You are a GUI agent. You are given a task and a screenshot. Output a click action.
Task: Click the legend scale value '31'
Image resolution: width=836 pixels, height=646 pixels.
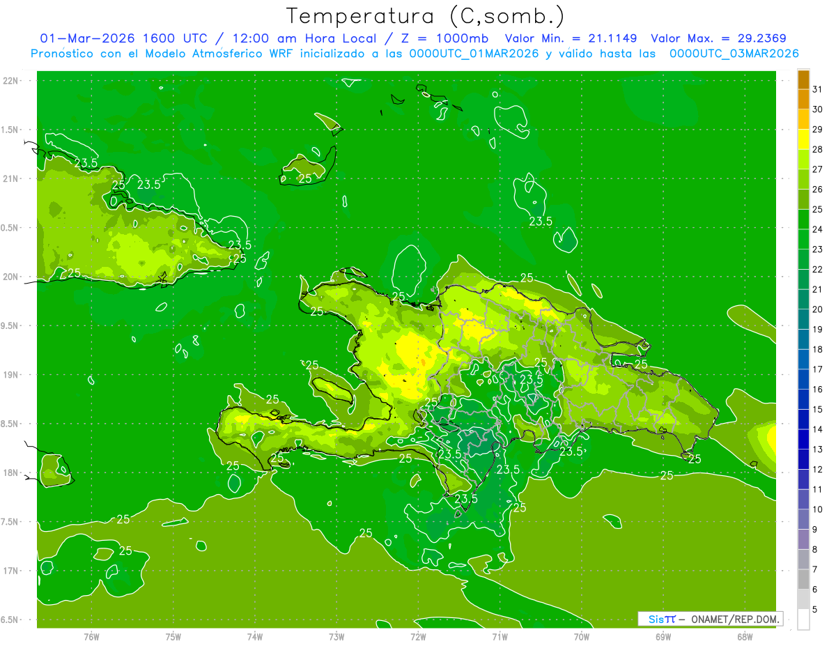(x=818, y=89)
